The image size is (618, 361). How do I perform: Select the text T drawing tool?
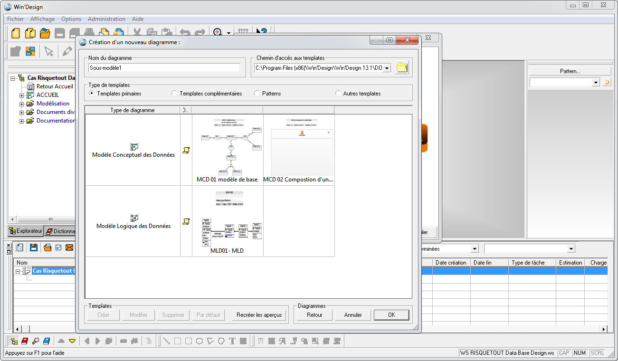click(x=232, y=341)
